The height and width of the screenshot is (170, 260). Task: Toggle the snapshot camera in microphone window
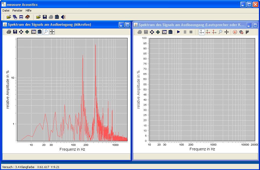(40, 32)
